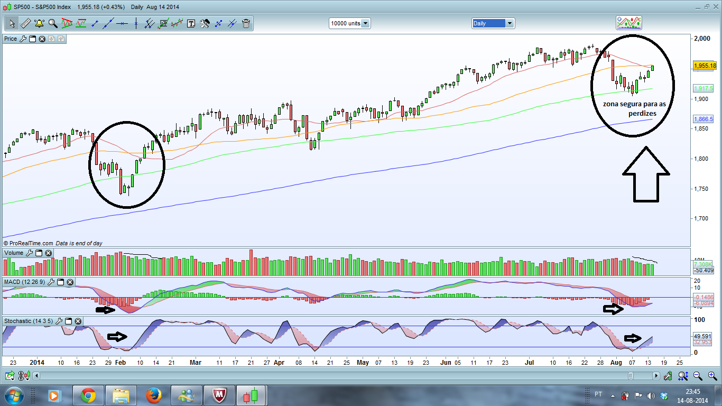Open Volume indicator wrench settings
722x406 pixels.
(x=29, y=253)
